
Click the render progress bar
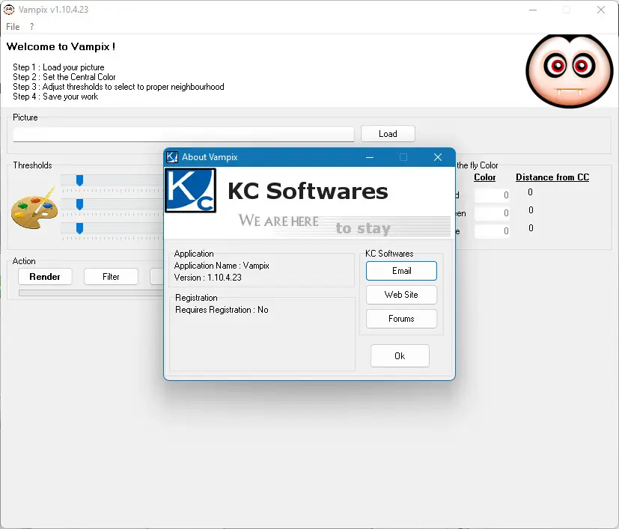(x=91, y=293)
